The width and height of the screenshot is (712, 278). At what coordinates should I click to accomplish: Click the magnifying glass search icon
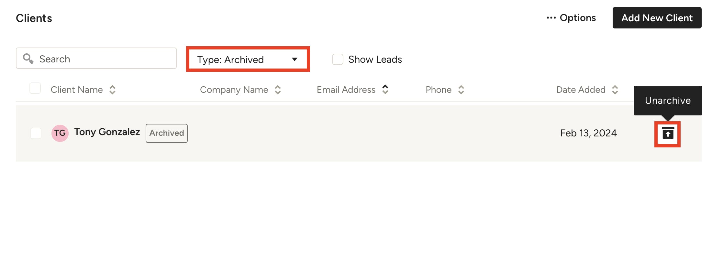pos(28,59)
